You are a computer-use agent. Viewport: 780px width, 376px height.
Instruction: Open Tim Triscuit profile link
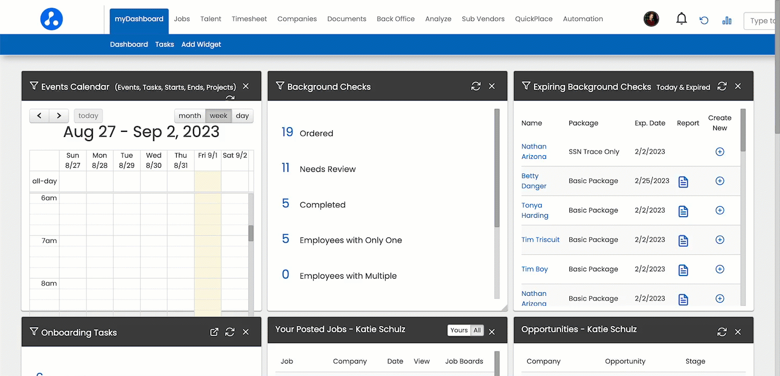point(541,240)
